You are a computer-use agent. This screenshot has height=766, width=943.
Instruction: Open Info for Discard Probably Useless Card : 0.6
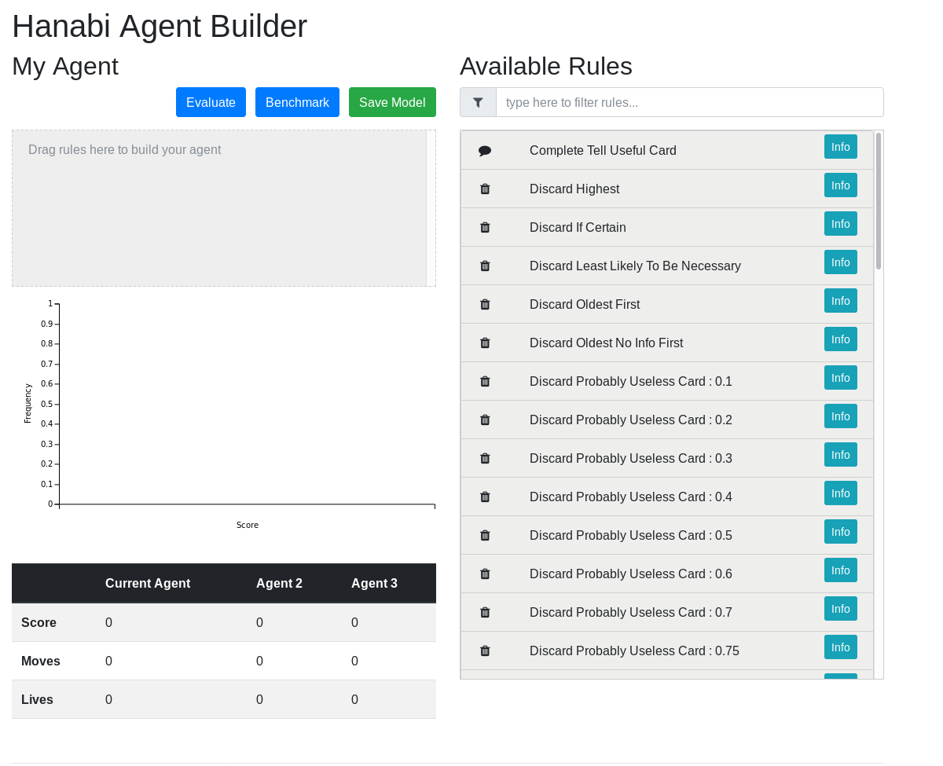[x=841, y=570]
